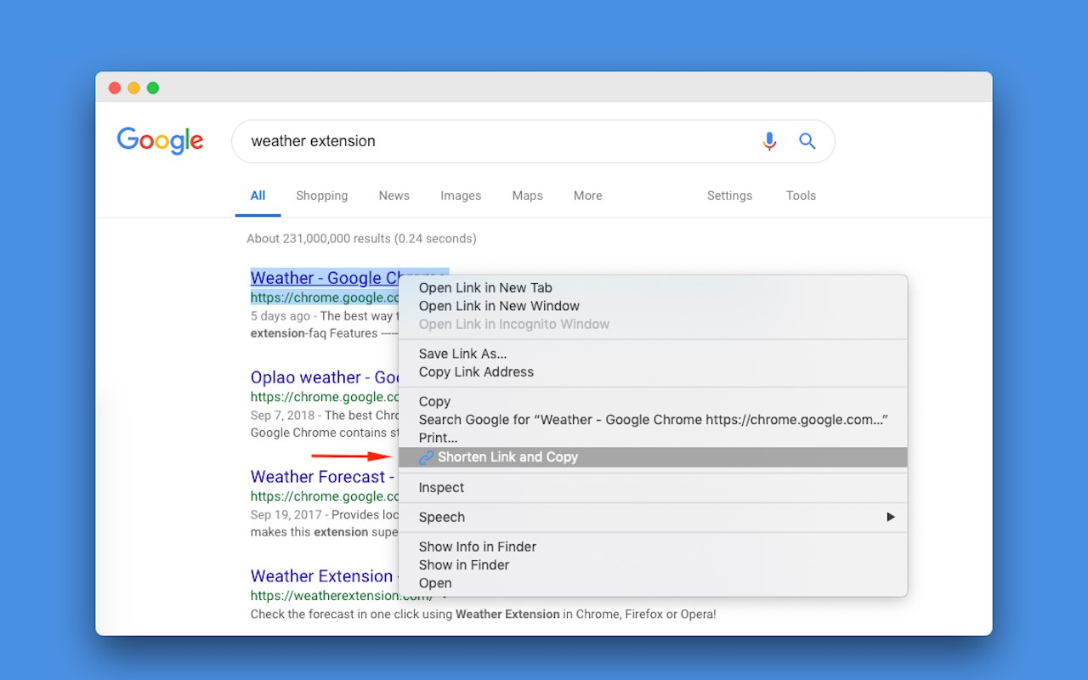Open the Oplao weather result link
The width and height of the screenshot is (1088, 680).
pos(325,377)
